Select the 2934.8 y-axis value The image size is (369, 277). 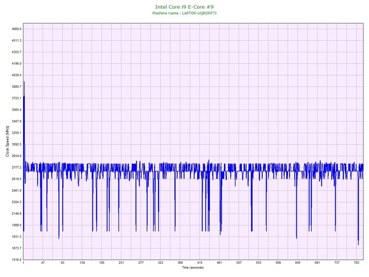pyautogui.click(x=17, y=156)
